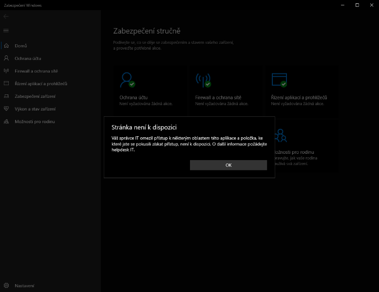This screenshot has width=379, height=292.
Task: Click the Možnosti pro rodinu tile title
Action: 295,152
